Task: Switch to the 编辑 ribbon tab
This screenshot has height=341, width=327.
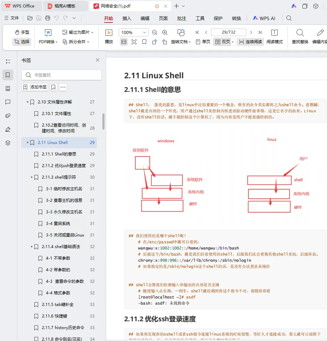Action: (145, 18)
